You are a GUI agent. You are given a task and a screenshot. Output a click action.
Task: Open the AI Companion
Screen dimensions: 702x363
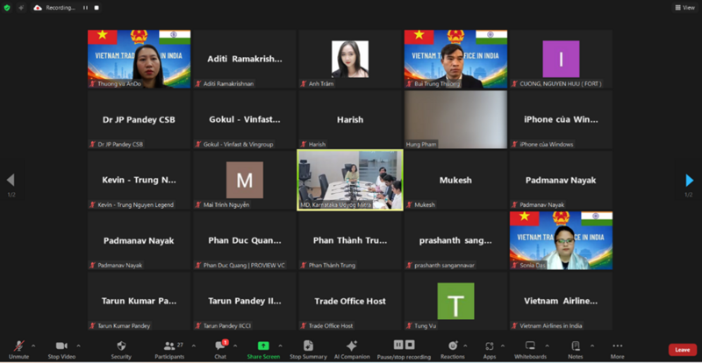tap(352, 348)
